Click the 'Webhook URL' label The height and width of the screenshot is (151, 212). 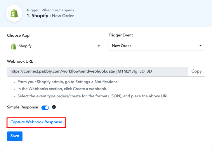20,62
